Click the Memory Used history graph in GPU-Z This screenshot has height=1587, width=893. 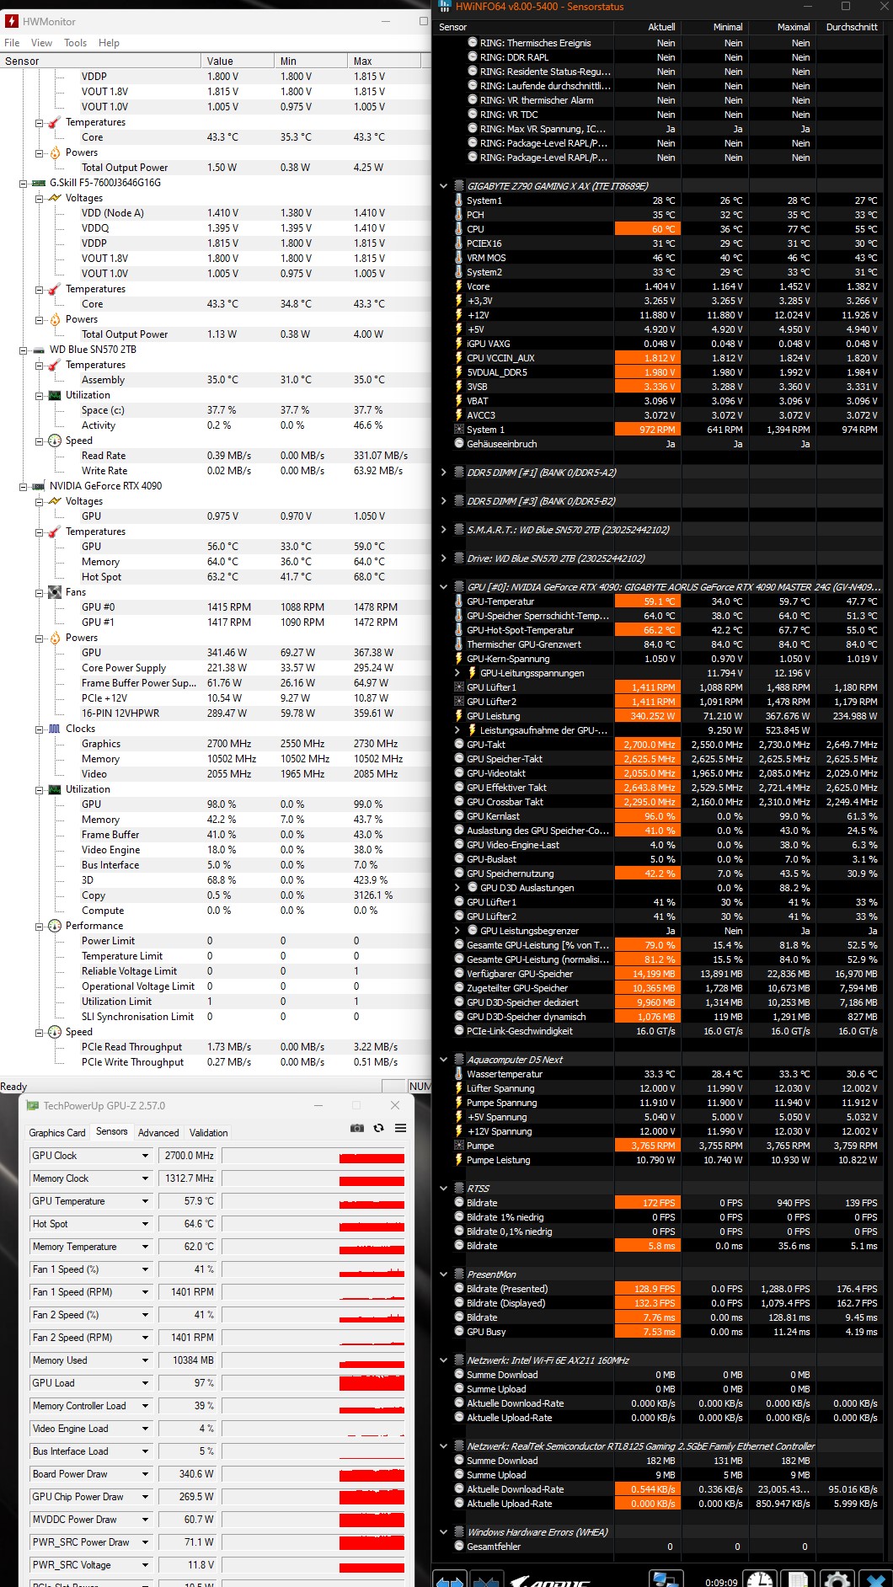coord(314,1360)
